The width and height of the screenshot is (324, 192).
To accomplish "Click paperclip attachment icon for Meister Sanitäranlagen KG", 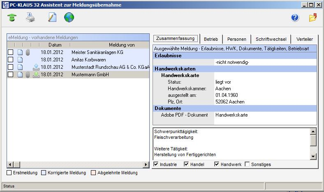I will [28, 52].
